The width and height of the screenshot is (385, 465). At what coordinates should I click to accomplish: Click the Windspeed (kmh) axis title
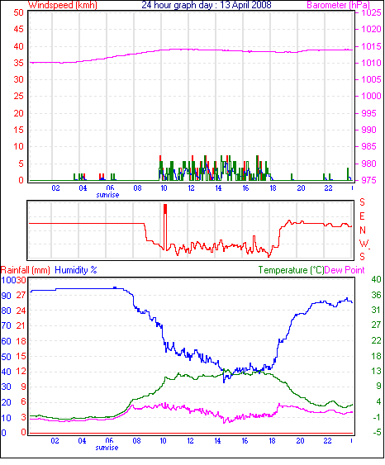pyautogui.click(x=63, y=5)
